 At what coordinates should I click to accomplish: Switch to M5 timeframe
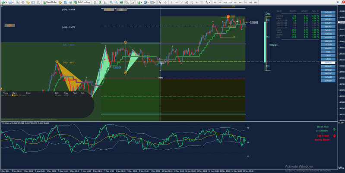220,2
